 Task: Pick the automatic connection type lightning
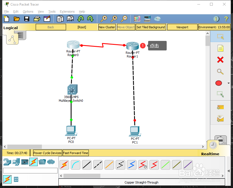click(x=64, y=165)
